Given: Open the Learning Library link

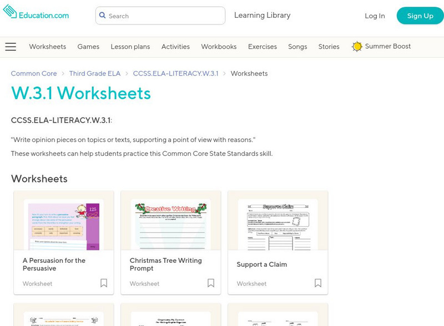Looking at the screenshot, I should click(262, 16).
